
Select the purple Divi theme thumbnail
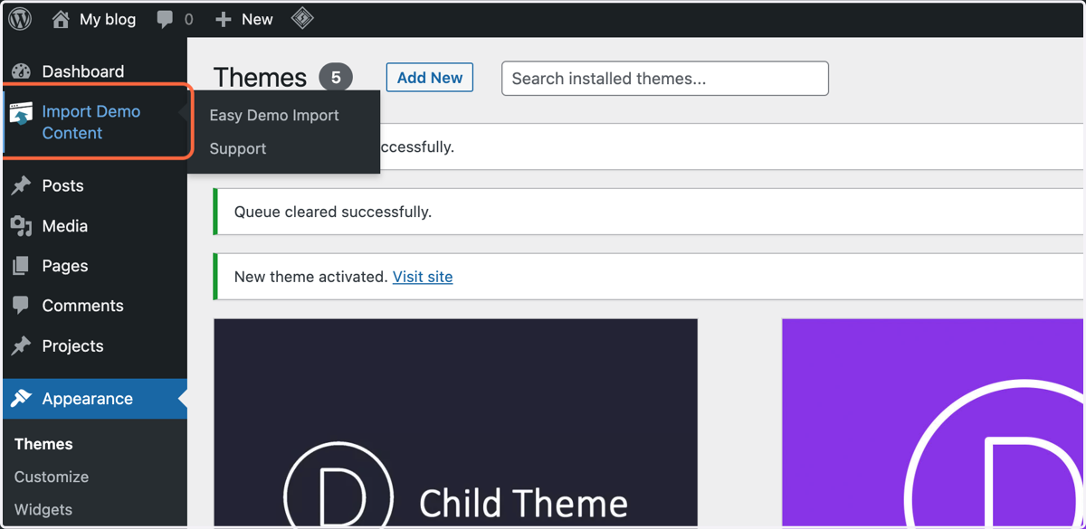932,422
